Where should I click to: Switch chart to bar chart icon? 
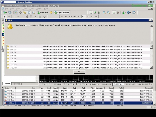91,12
